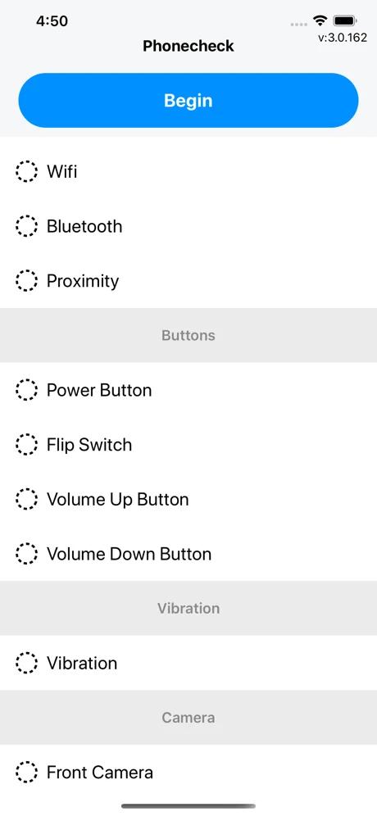Click the Phonecheck title text

click(x=188, y=46)
